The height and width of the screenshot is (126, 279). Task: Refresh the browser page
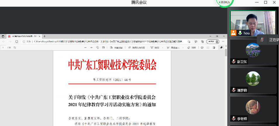tap(17, 42)
